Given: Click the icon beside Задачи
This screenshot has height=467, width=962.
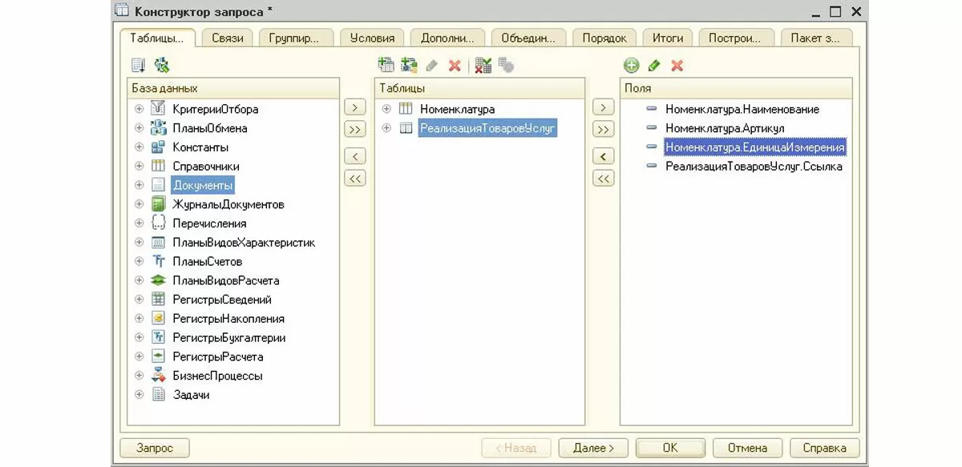Looking at the screenshot, I should point(158,395).
